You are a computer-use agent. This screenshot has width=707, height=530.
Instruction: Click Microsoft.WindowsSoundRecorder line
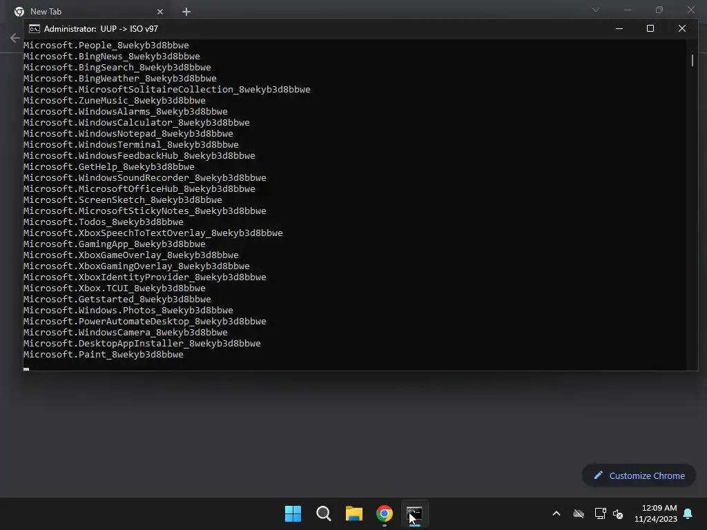(145, 177)
